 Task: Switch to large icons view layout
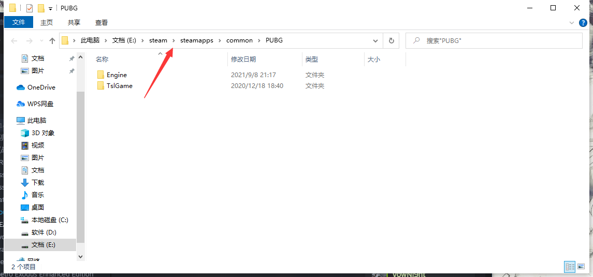(x=581, y=267)
